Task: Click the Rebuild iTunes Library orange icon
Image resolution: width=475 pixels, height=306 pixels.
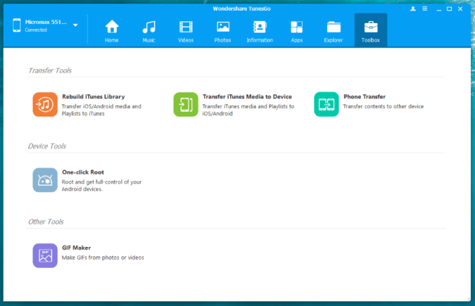Action: pos(45,104)
